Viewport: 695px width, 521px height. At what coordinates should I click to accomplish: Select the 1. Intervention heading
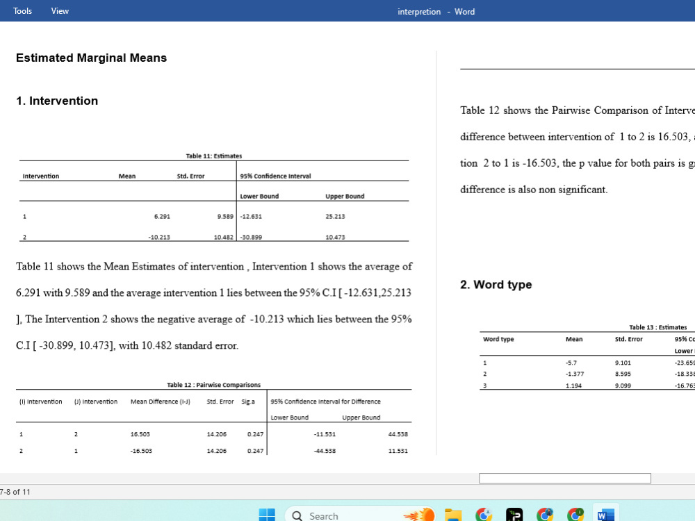[x=58, y=101]
